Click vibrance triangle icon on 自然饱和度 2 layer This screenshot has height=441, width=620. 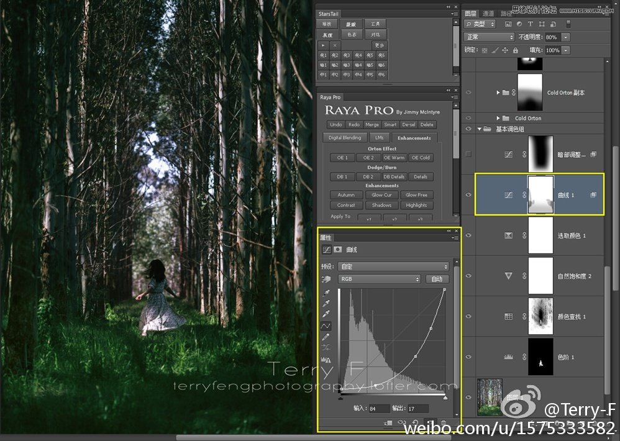[x=509, y=276]
